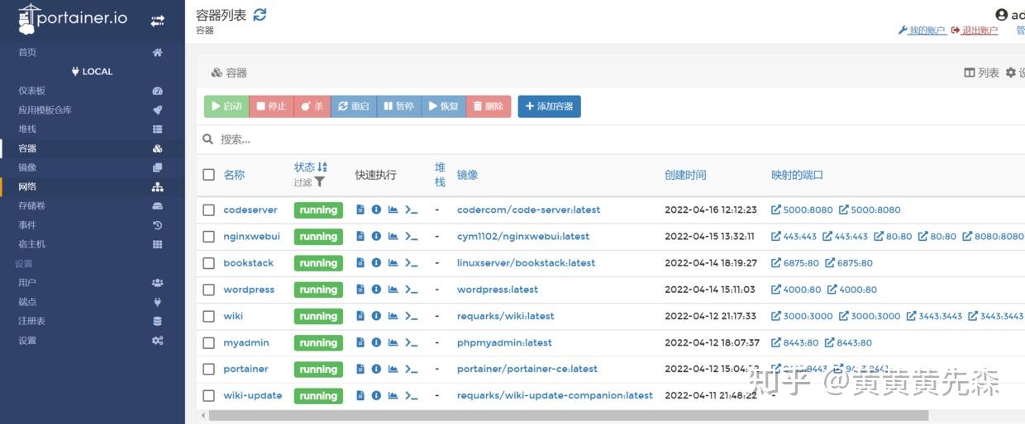
Task: Open stats icon for codeserver
Action: (x=393, y=210)
